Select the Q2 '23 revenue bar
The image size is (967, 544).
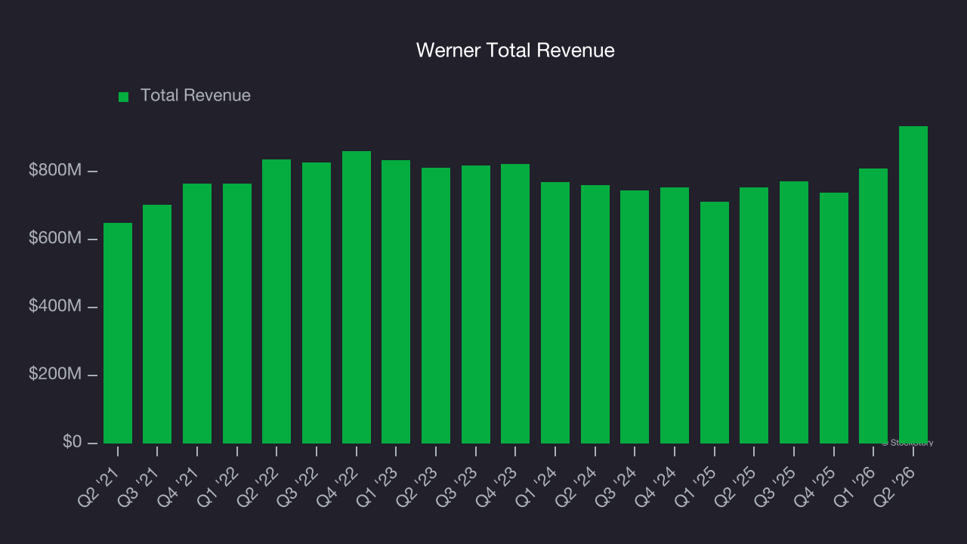point(436,305)
